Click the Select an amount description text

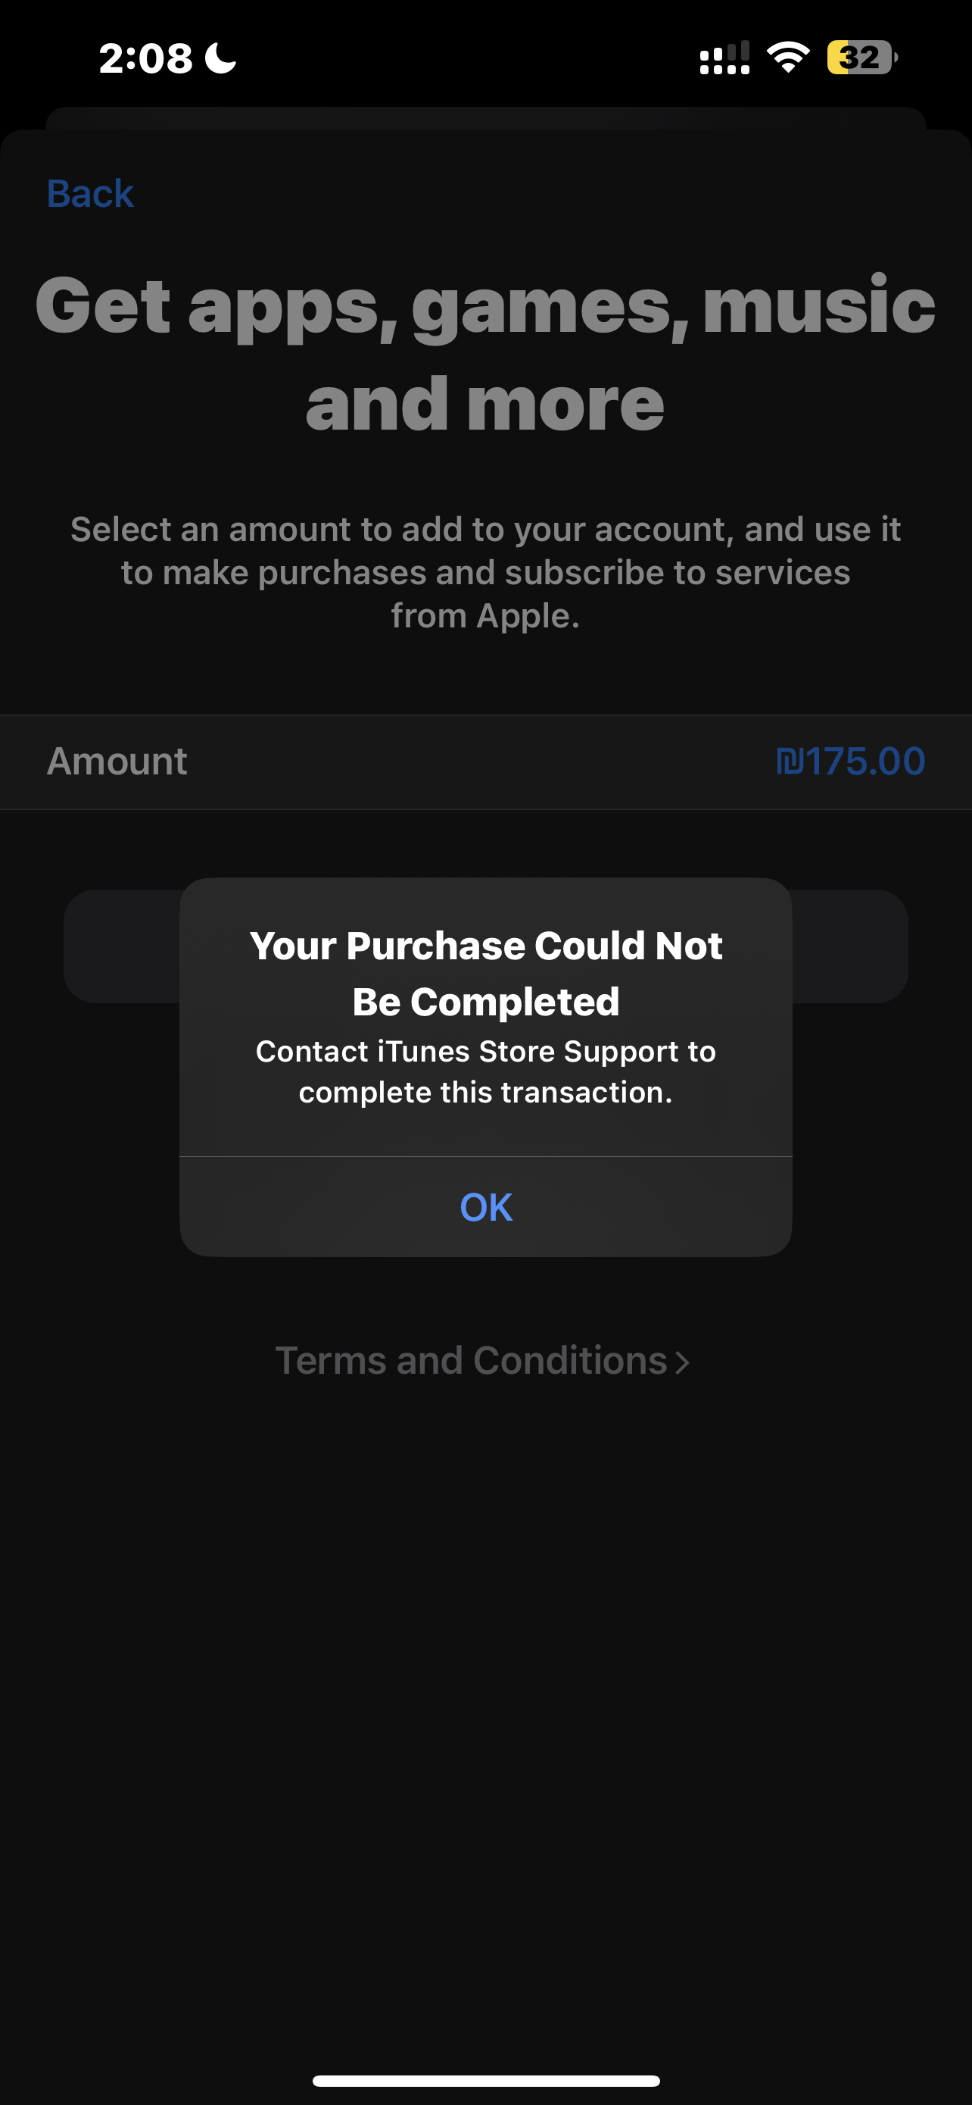click(x=485, y=572)
